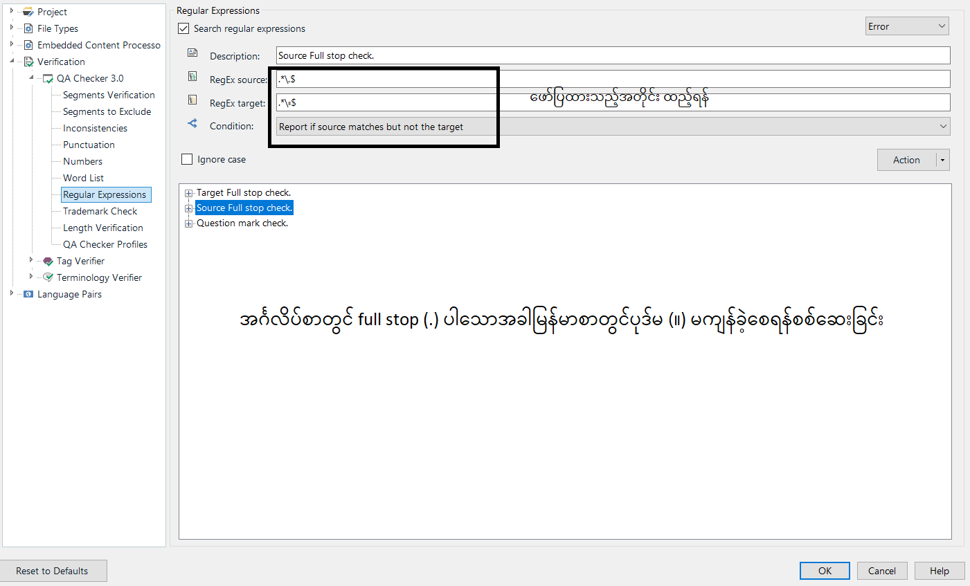Image resolution: width=970 pixels, height=586 pixels.
Task: Select QA Checker Profiles in the tree
Action: coord(105,244)
